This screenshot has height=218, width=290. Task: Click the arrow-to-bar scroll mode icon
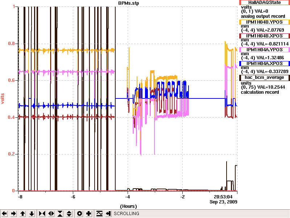tap(108, 214)
